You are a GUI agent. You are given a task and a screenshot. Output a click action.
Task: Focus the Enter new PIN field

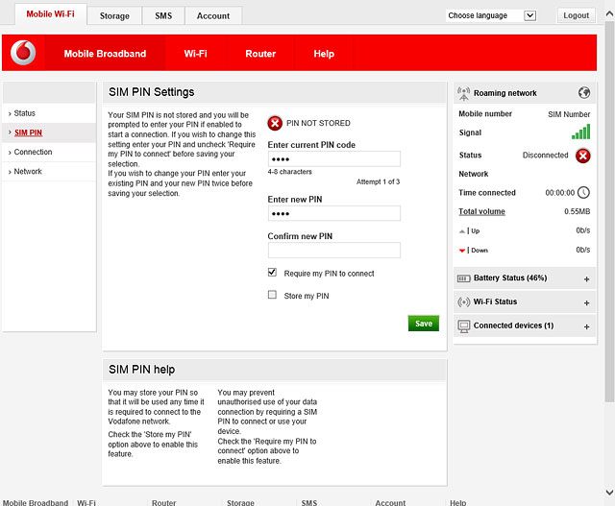(x=334, y=213)
